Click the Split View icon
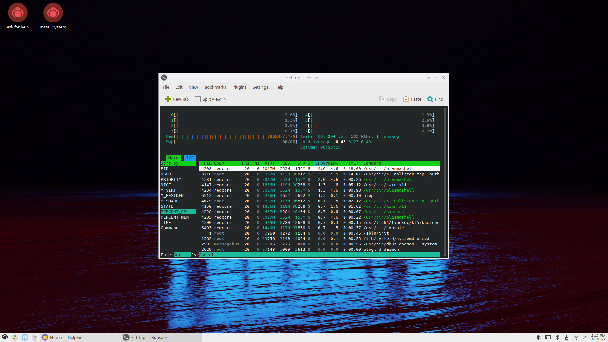The image size is (608, 342). (x=198, y=99)
